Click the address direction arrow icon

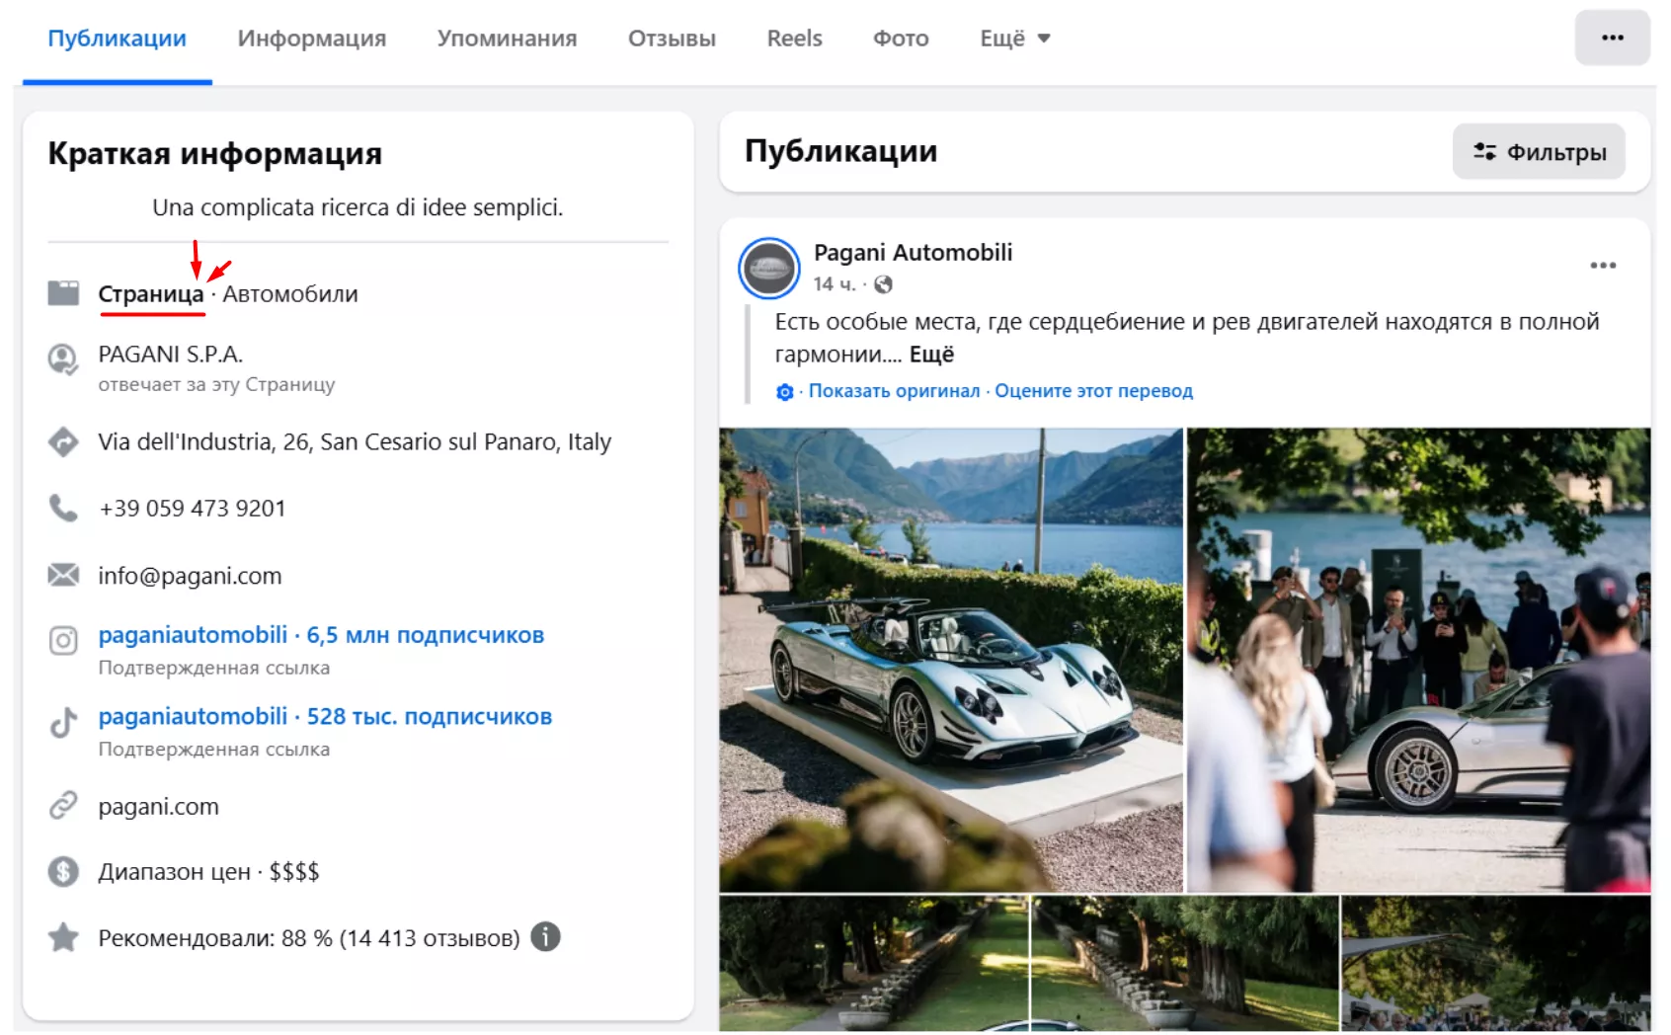click(63, 441)
